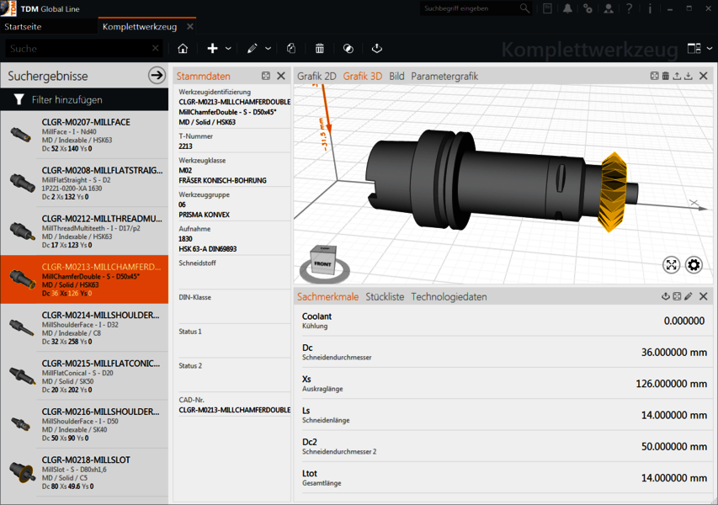
Task: Click the compare circle icon in the toolbar
Action: coord(348,49)
